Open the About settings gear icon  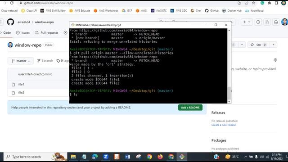click(x=275, y=60)
